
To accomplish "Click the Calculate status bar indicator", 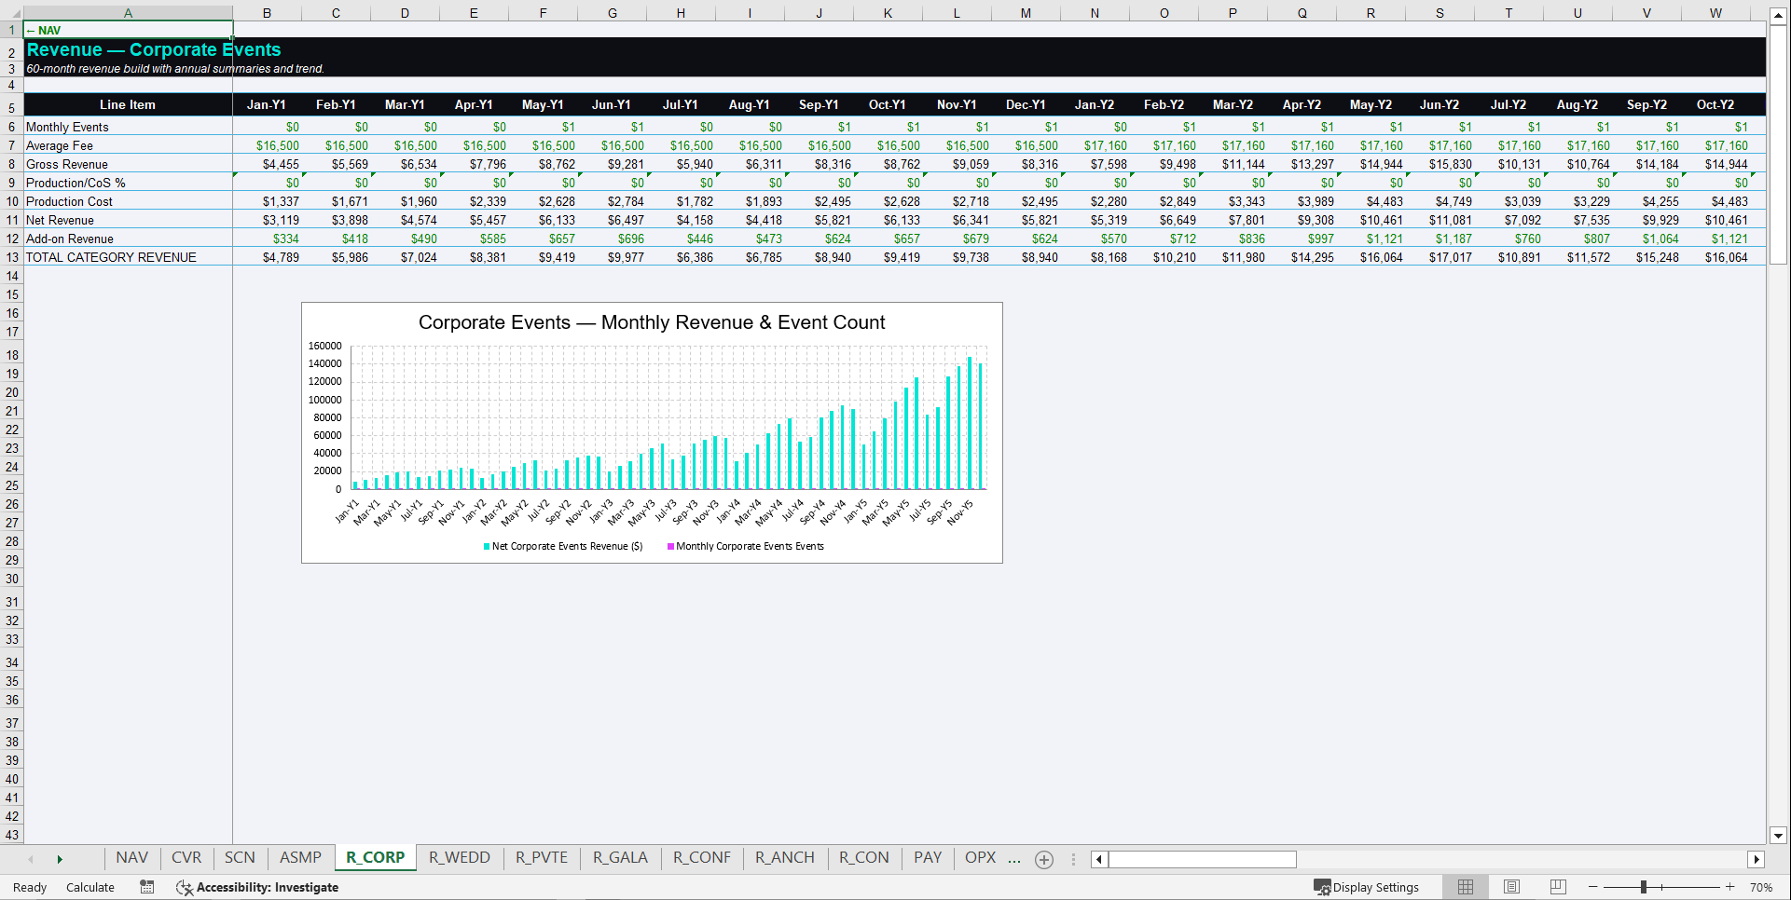I will click(x=90, y=887).
